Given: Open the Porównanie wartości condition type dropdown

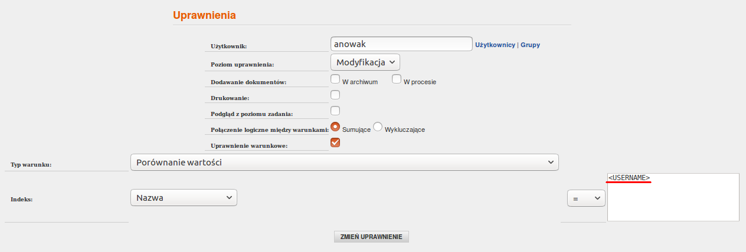Looking at the screenshot, I should pos(344,162).
